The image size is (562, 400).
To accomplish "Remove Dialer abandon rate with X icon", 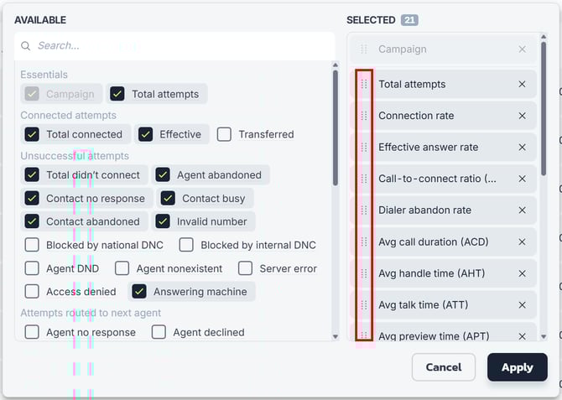I will (x=523, y=210).
